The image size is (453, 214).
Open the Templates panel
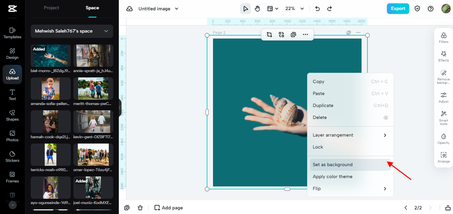(12, 33)
